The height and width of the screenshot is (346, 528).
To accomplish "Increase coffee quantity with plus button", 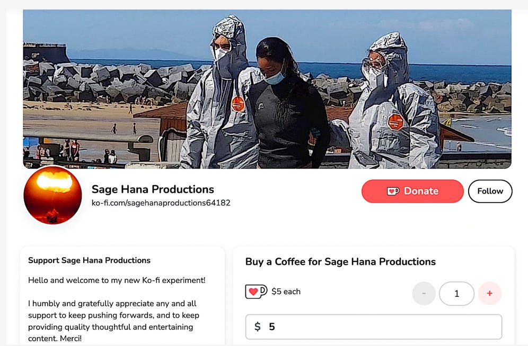I will click(490, 294).
